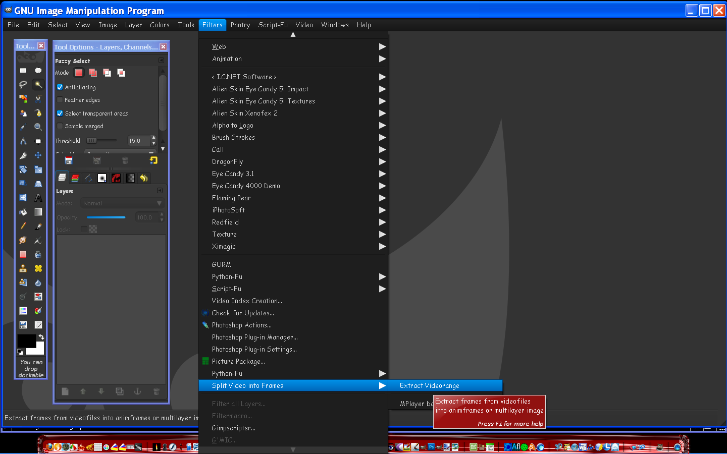Click the Threshold slider
The height and width of the screenshot is (454, 727).
coord(101,141)
